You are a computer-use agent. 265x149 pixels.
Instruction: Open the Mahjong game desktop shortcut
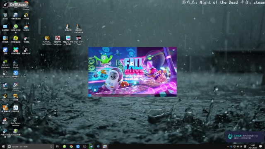[58, 40]
